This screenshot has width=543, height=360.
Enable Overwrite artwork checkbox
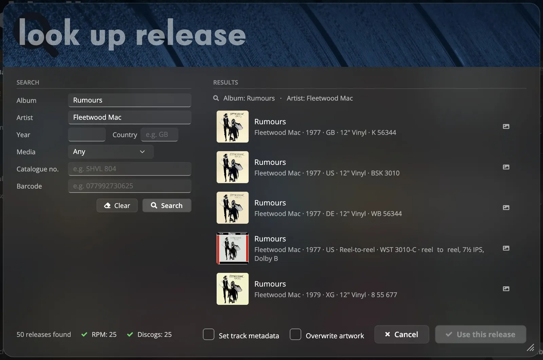tap(296, 334)
